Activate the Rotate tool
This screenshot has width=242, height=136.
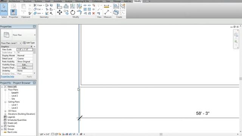[73, 12]
